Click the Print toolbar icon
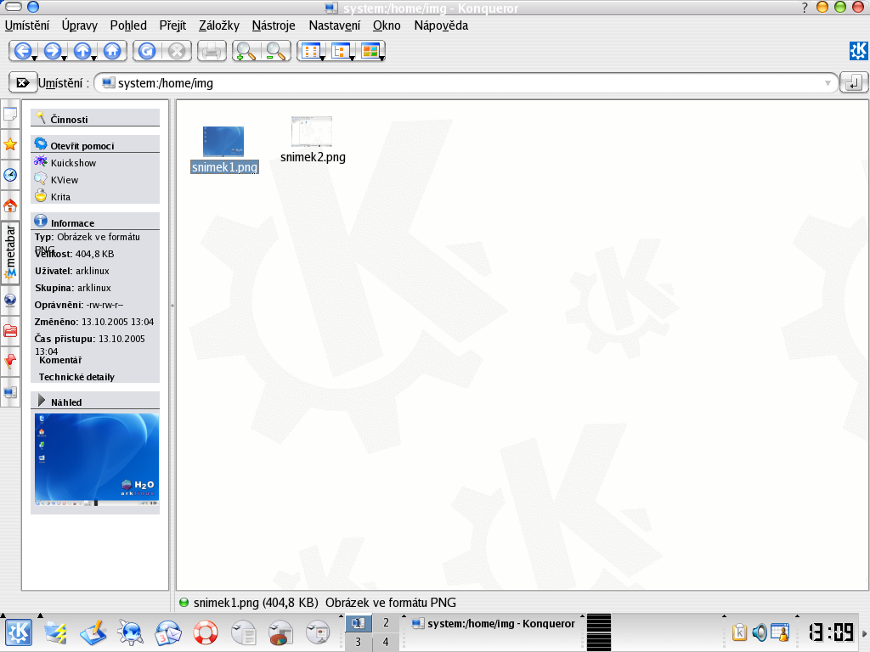Image resolution: width=870 pixels, height=652 pixels. (211, 51)
